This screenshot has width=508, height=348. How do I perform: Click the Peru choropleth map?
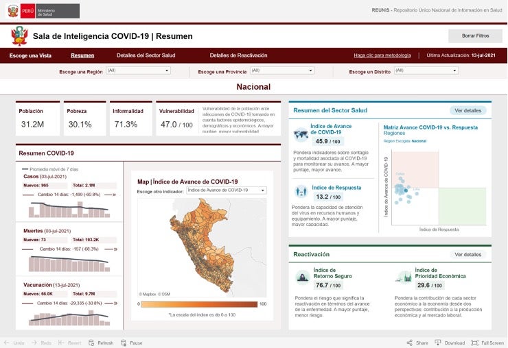(203, 245)
